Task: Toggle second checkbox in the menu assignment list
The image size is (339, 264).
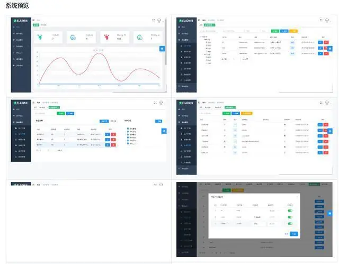Action: click(128, 131)
